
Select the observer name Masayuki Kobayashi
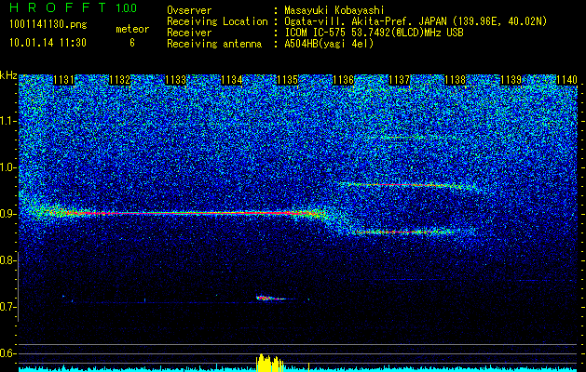[334, 10]
